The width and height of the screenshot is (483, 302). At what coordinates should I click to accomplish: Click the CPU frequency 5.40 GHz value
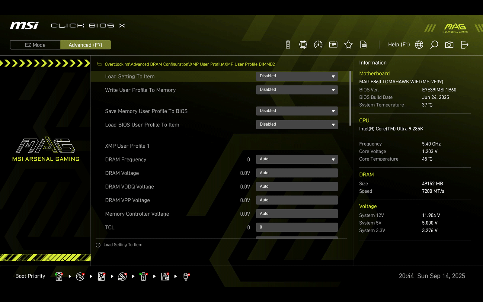click(x=431, y=144)
